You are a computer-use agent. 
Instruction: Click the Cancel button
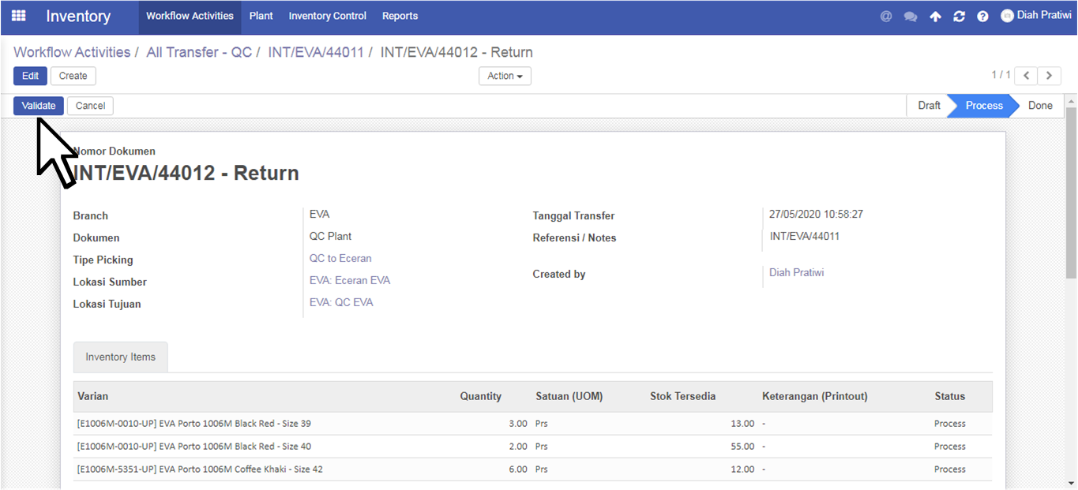(x=91, y=106)
